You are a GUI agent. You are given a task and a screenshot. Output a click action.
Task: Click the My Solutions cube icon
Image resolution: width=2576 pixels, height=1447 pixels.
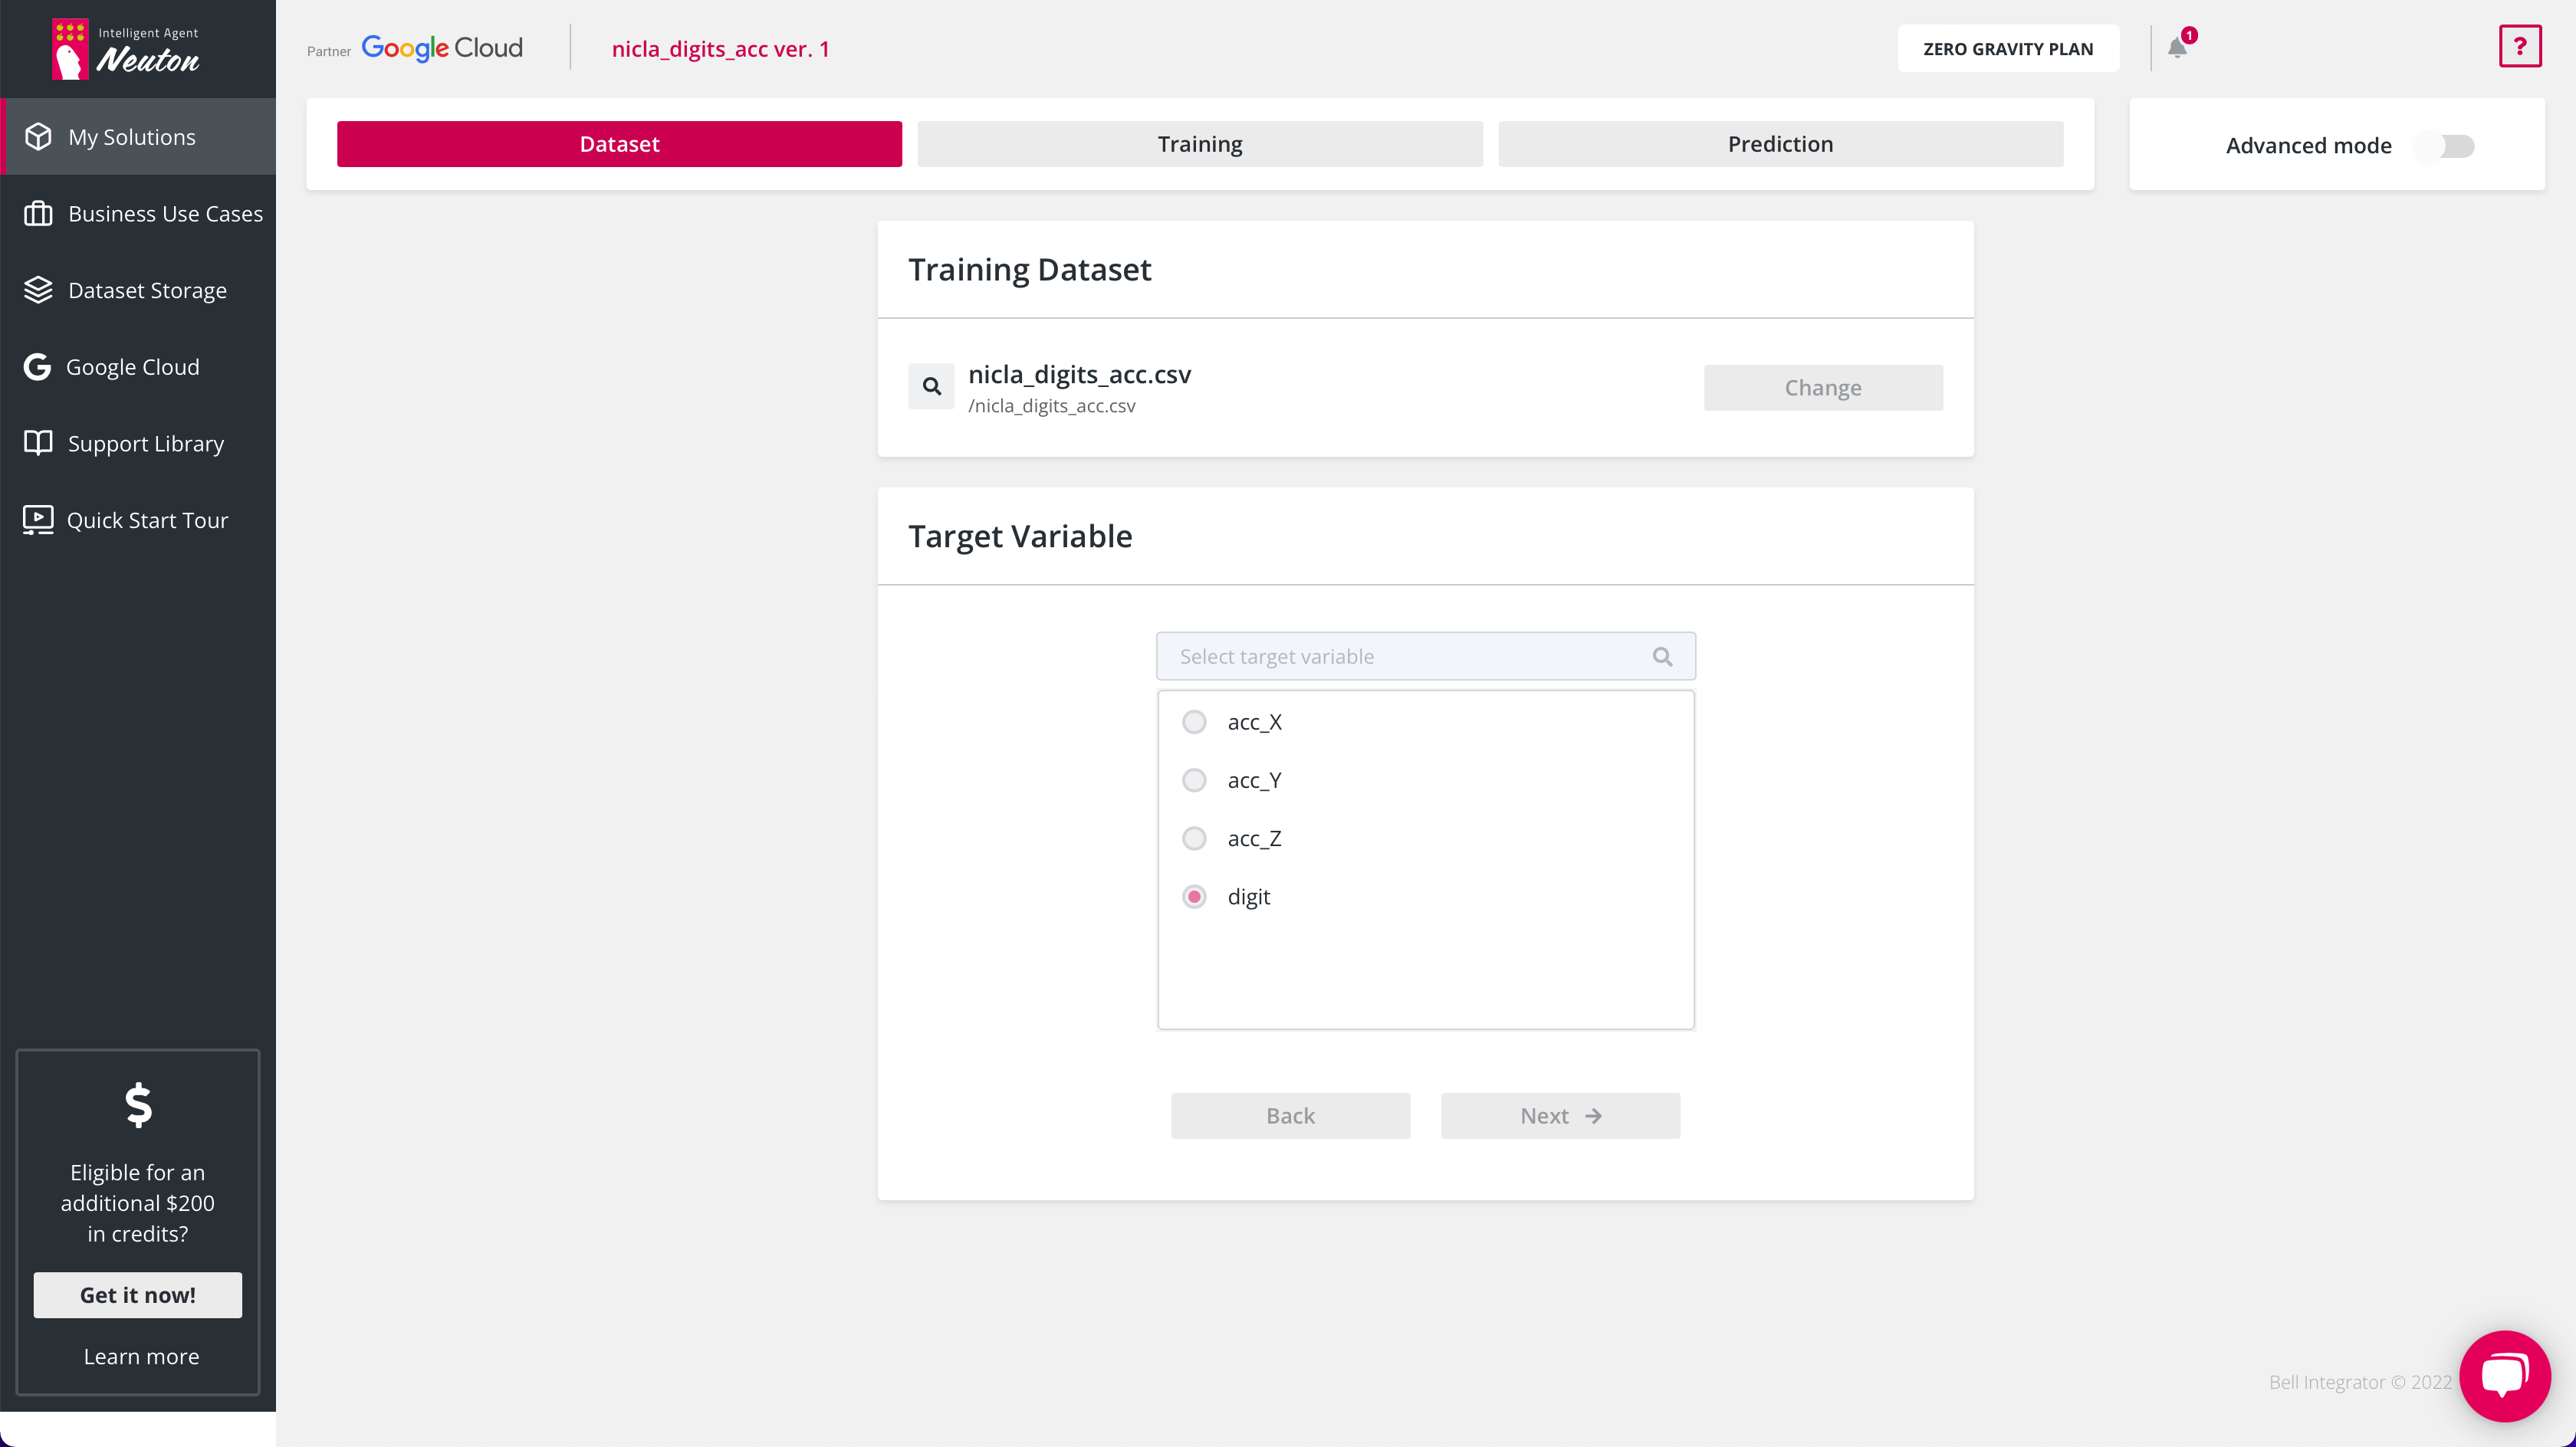tap(38, 137)
